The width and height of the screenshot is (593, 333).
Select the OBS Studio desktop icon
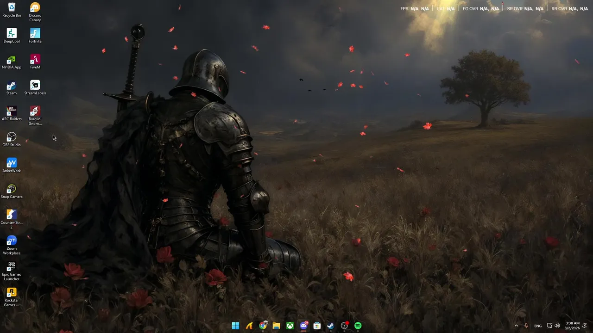(x=12, y=140)
